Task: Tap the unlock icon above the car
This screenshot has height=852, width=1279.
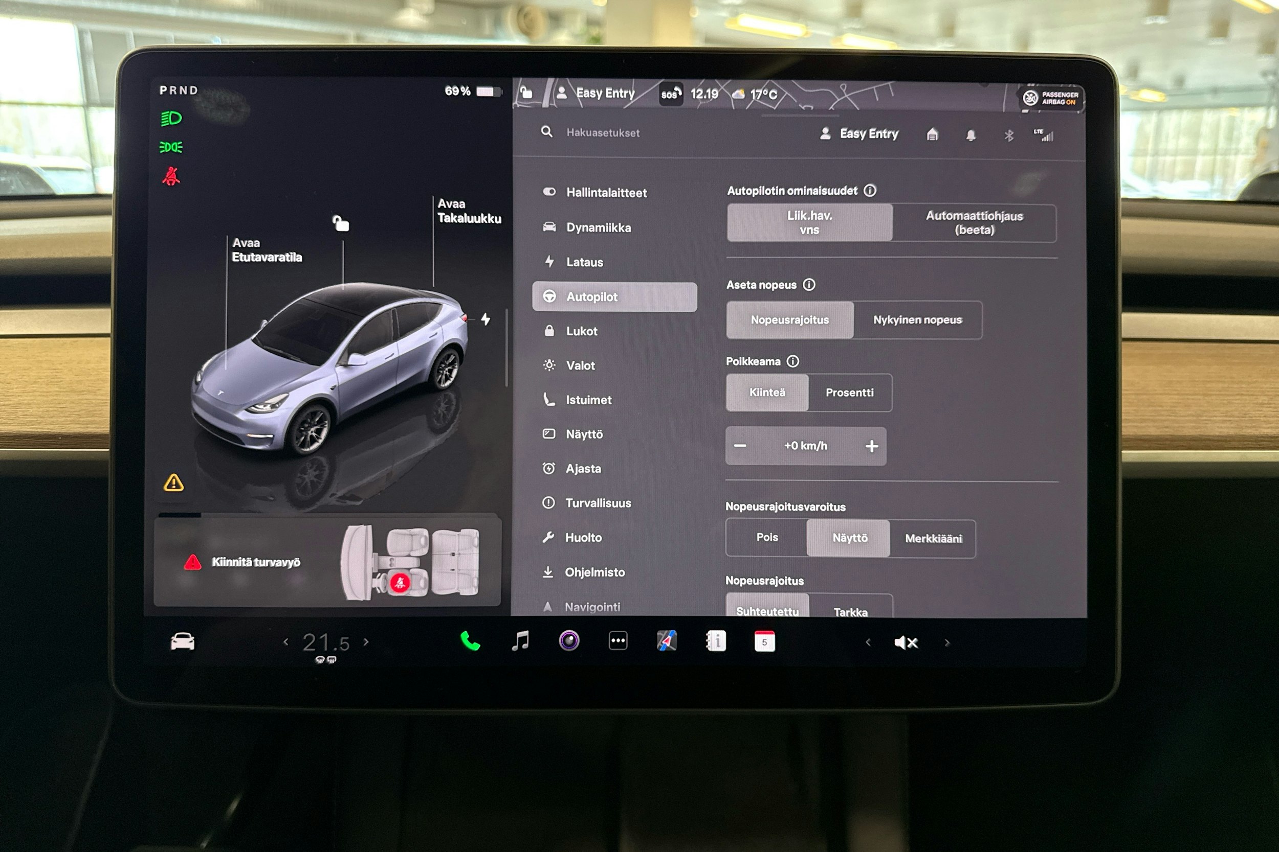Action: (340, 223)
